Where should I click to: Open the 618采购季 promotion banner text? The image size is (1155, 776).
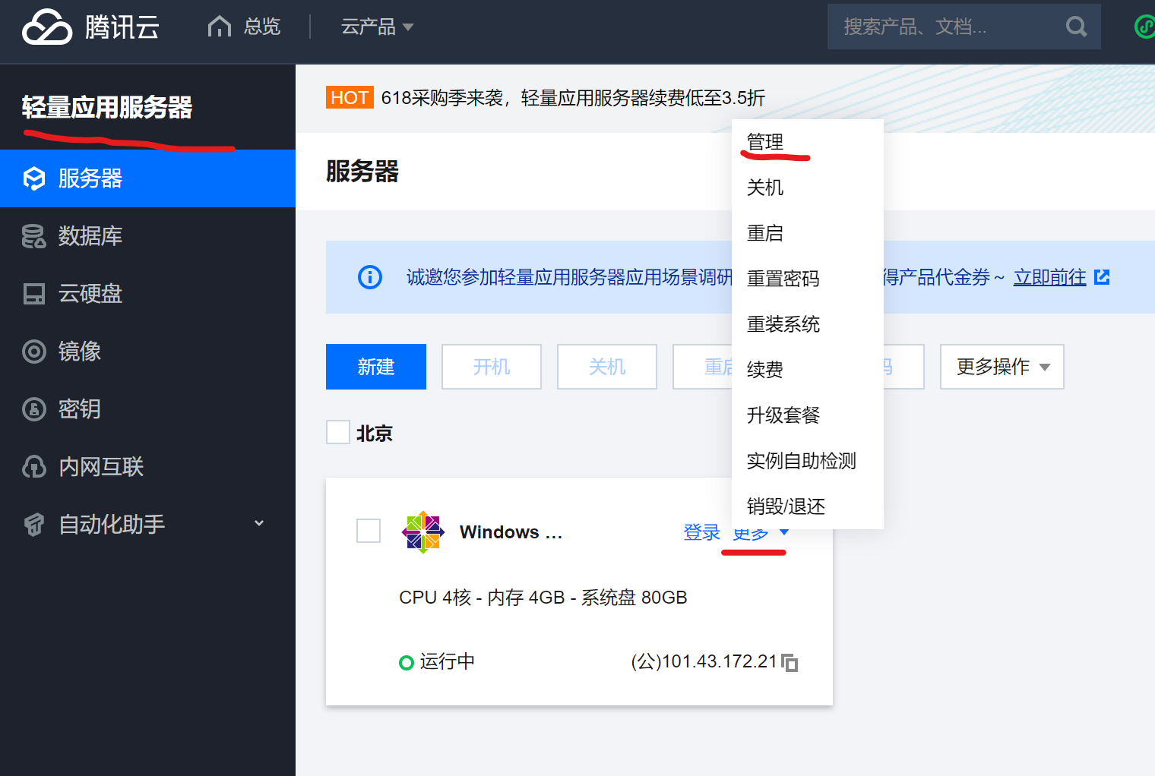coord(573,98)
